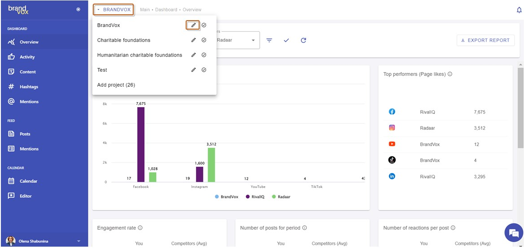The image size is (527, 248).
Task: Open Editor in sidebar
Action: [44, 196]
